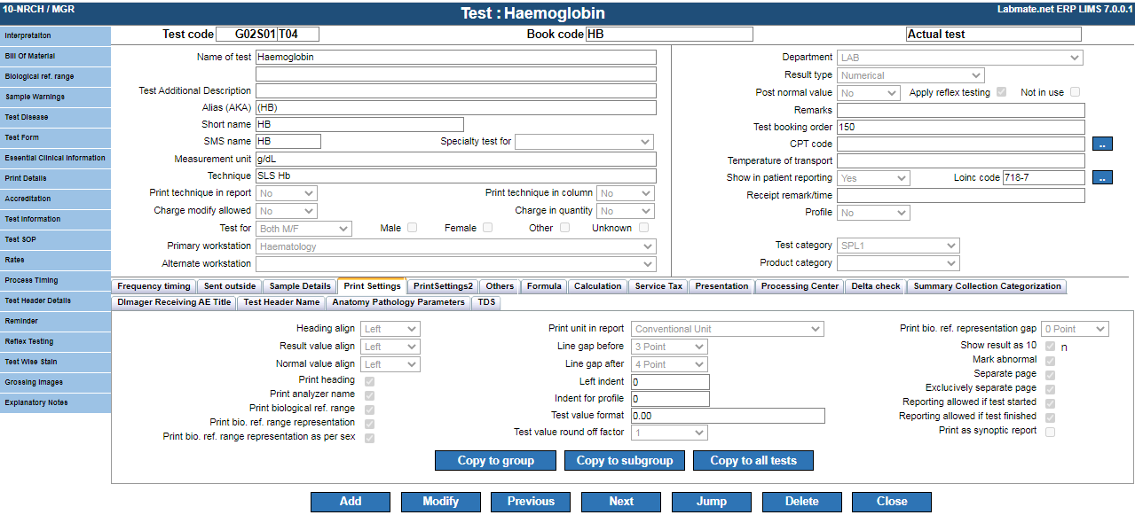Open the Specialty test for dropdown
Screen dimensions: 1135x515
tap(584, 142)
